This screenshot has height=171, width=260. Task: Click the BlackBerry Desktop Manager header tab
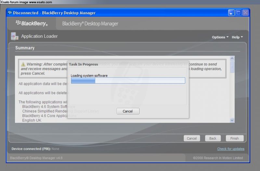[x=90, y=24]
